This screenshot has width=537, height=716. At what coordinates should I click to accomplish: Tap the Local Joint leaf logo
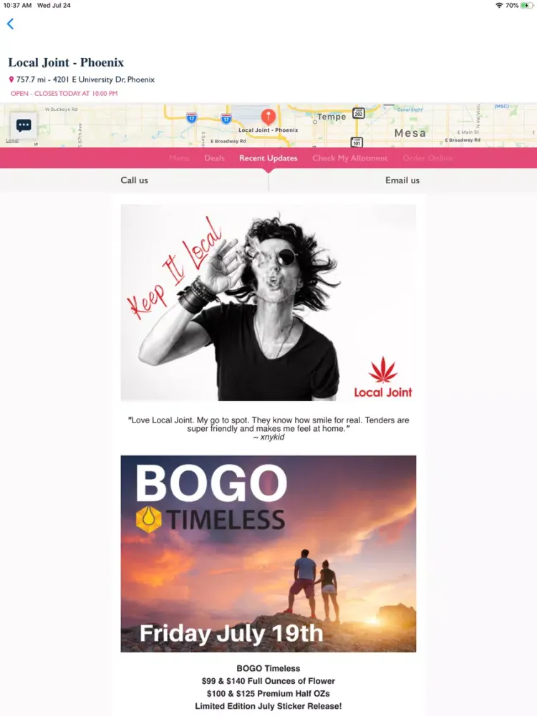tap(382, 377)
